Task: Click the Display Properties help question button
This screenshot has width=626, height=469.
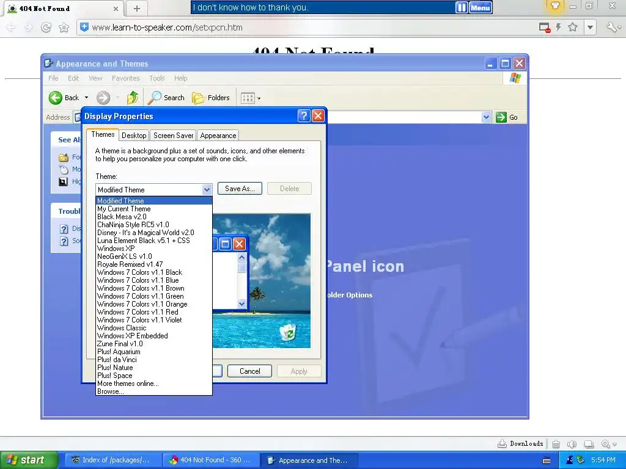Action: [303, 115]
